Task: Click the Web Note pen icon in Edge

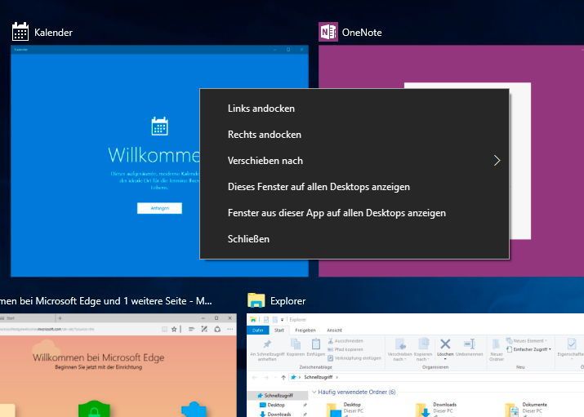Action: point(204,329)
